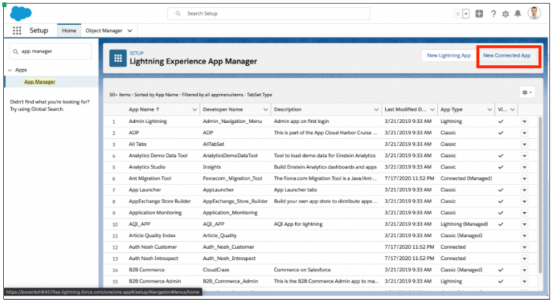Click the New Connected App button
553x302 pixels.
(x=507, y=55)
